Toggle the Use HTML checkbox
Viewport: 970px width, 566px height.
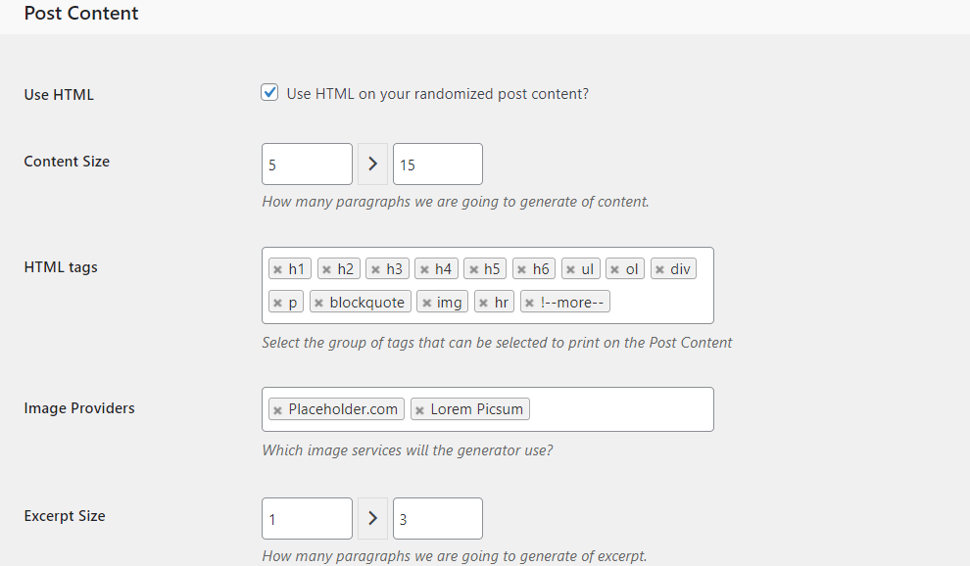point(269,92)
